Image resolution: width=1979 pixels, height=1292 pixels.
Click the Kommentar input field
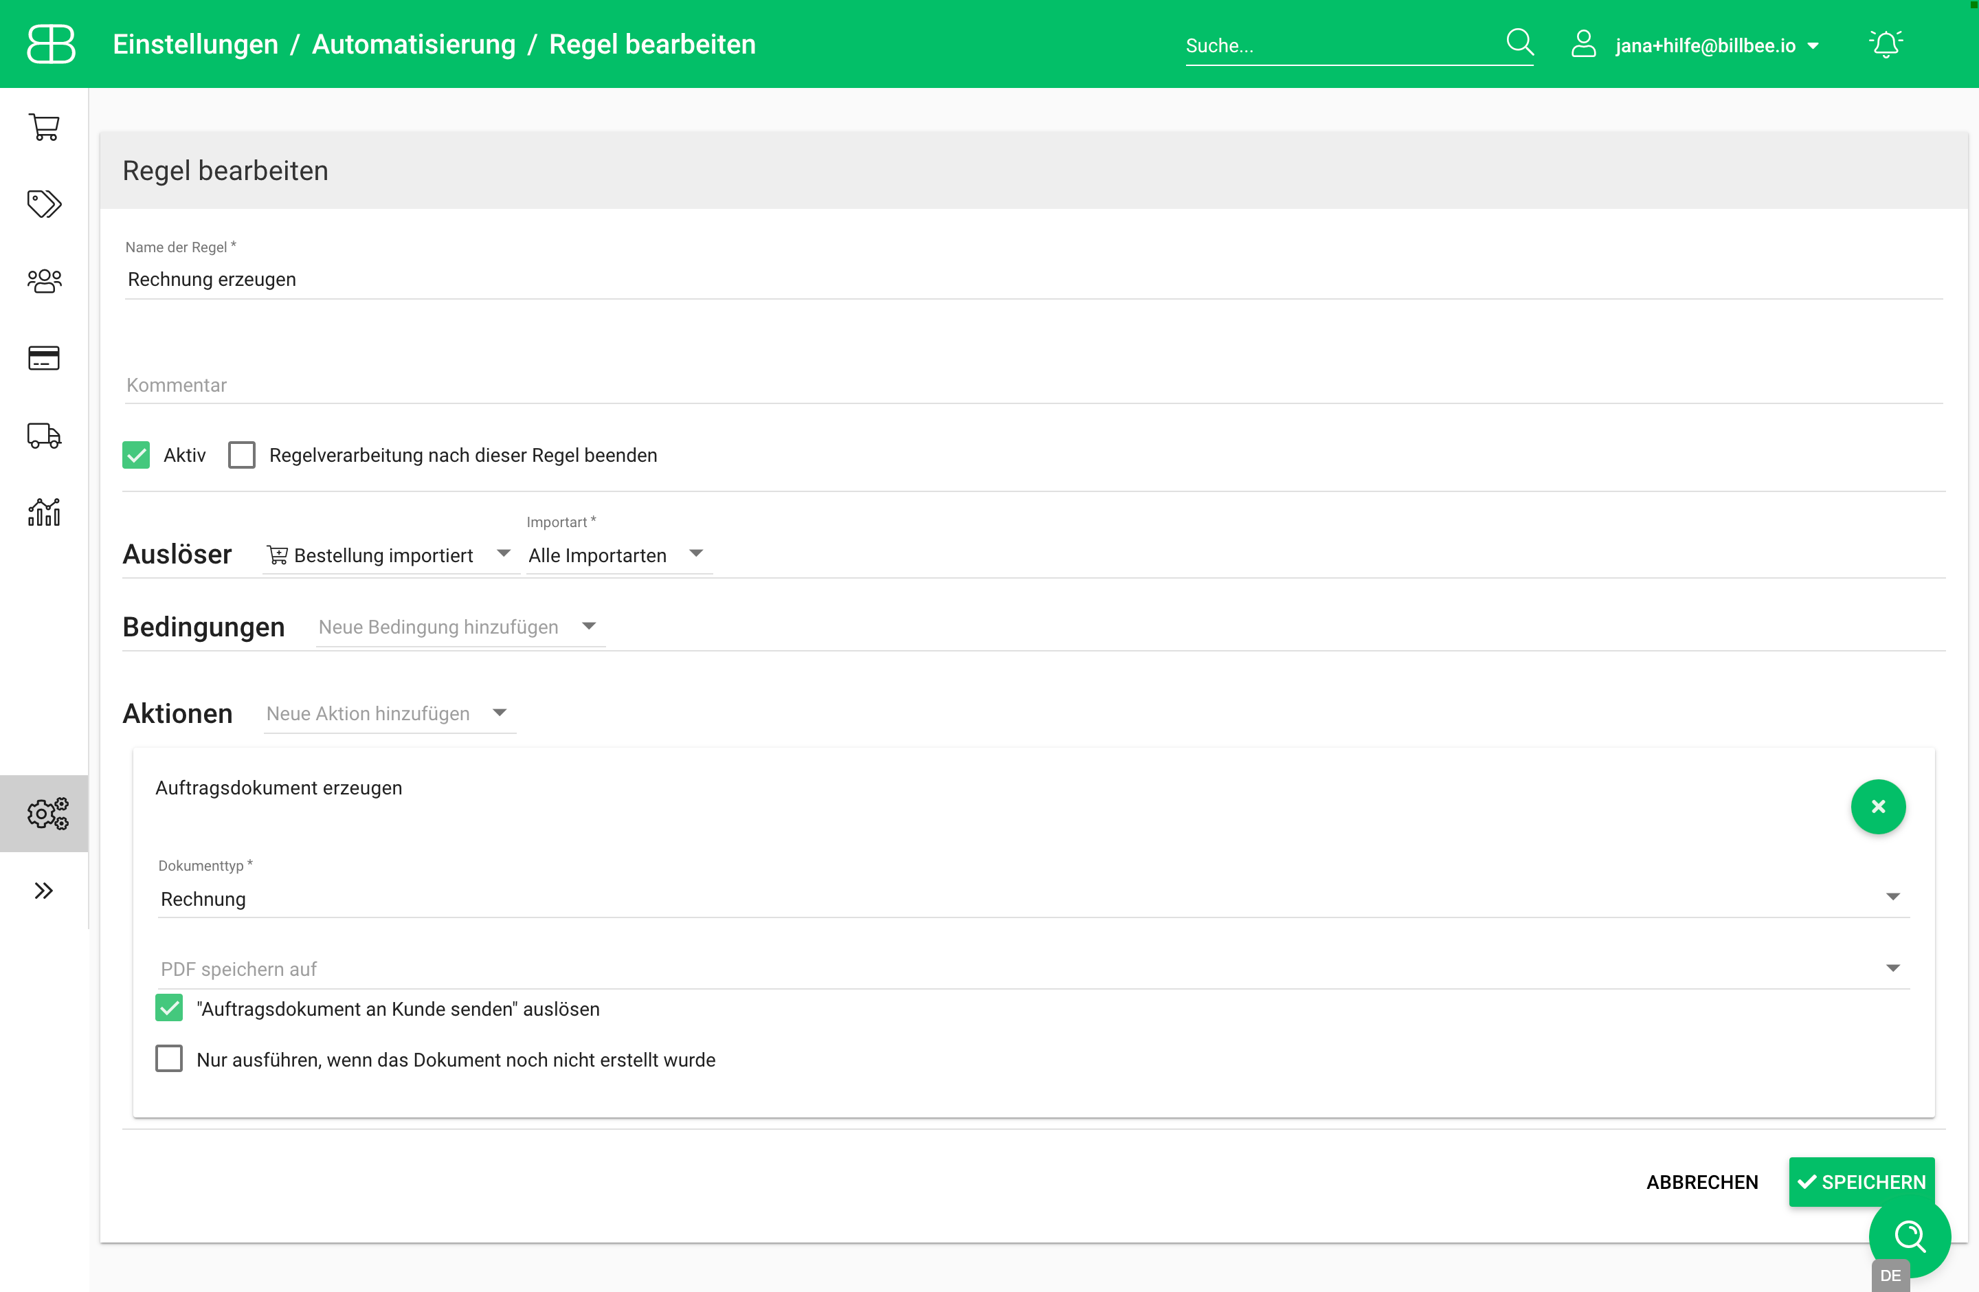pos(1033,385)
